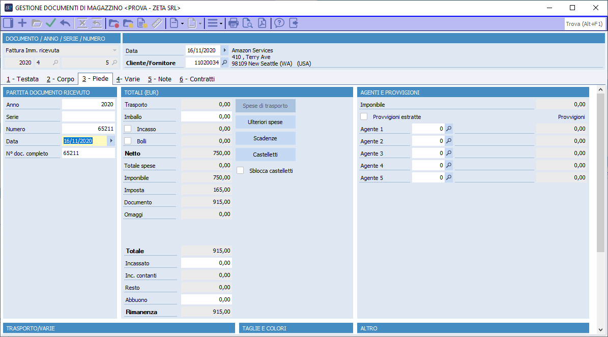Click the lookup magnifier beside Cliente/Fornitore code
Screen dimensions: 608x337
(x=224, y=63)
